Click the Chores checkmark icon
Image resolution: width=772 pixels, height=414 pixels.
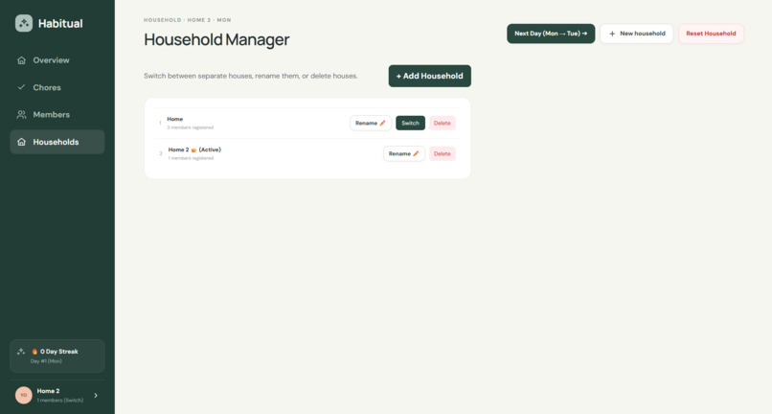coord(21,87)
